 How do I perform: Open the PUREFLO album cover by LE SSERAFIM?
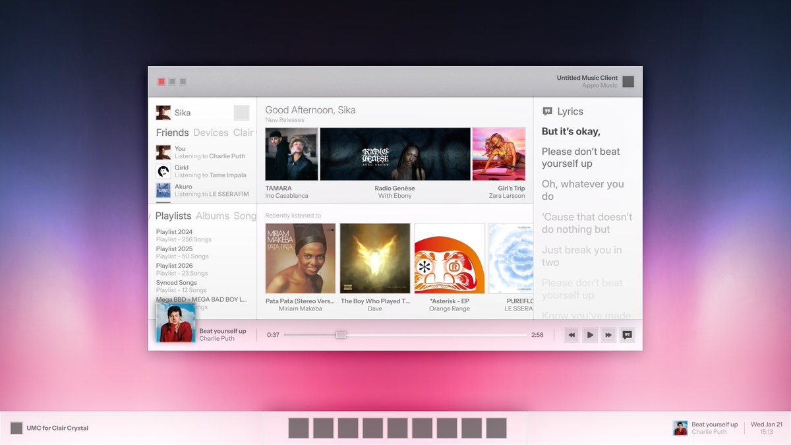[x=511, y=258]
